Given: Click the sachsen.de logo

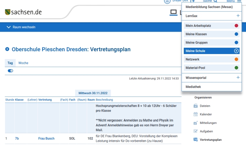Looking at the screenshot, I should [23, 12].
